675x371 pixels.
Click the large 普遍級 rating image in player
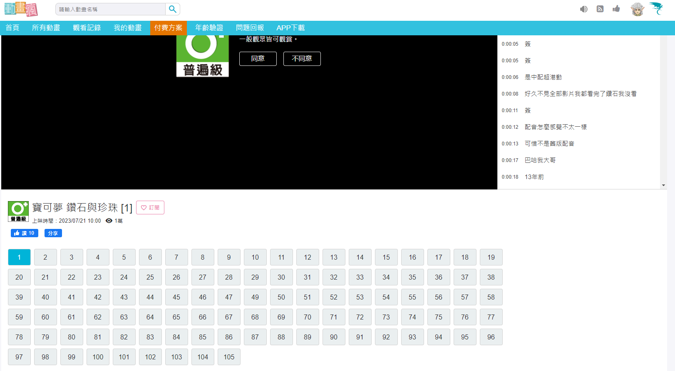click(x=203, y=56)
